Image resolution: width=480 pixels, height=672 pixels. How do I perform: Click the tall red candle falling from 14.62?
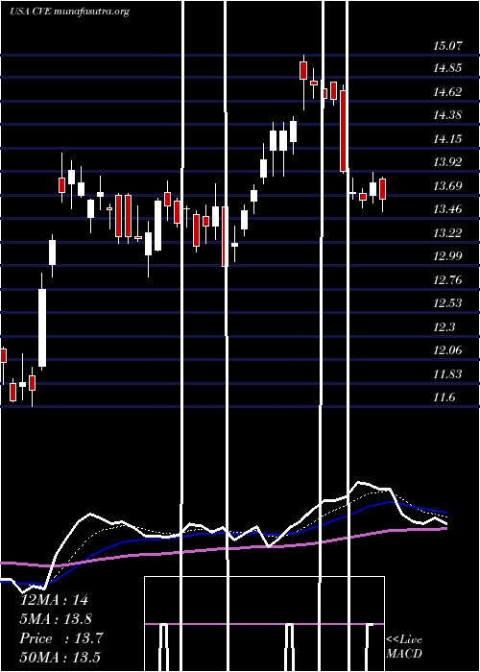(344, 132)
